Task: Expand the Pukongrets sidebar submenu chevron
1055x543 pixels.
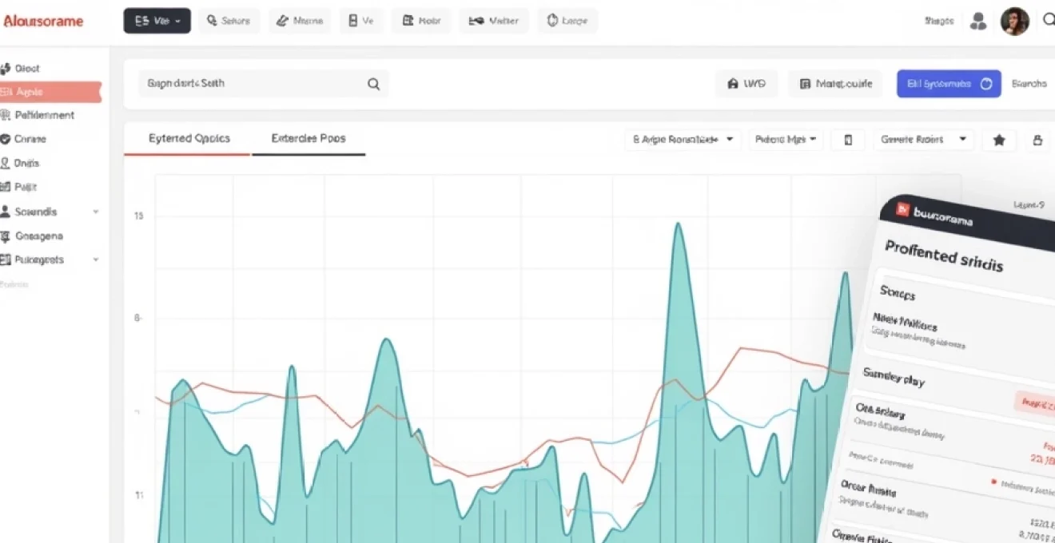Action: 96,260
